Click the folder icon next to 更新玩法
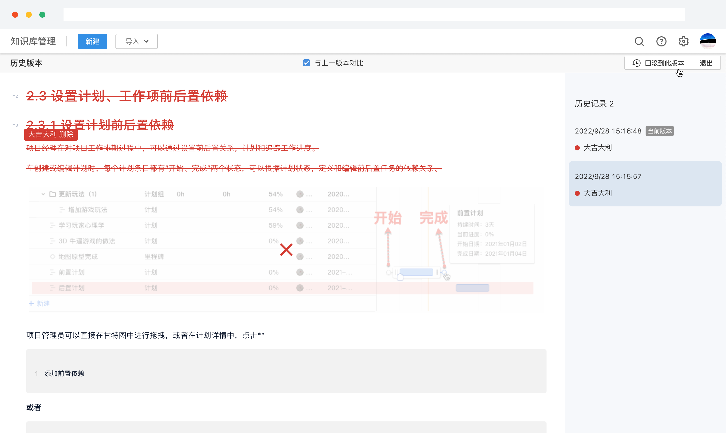This screenshot has width=726, height=433. point(52,194)
